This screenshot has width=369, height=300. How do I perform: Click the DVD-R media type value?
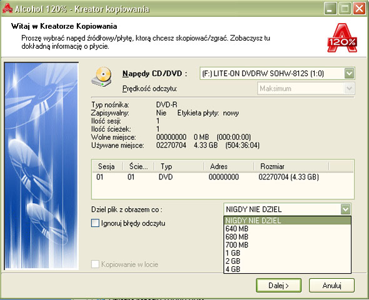pos(166,104)
